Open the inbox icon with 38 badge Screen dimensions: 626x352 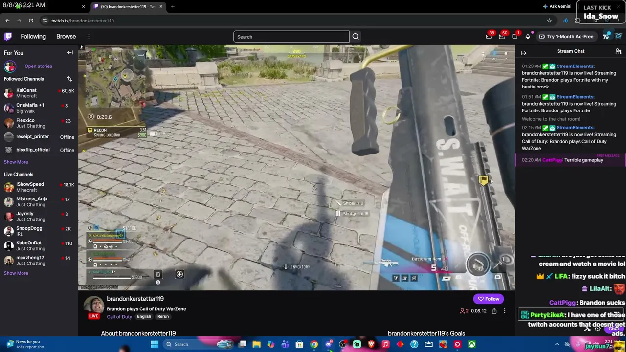click(x=489, y=36)
